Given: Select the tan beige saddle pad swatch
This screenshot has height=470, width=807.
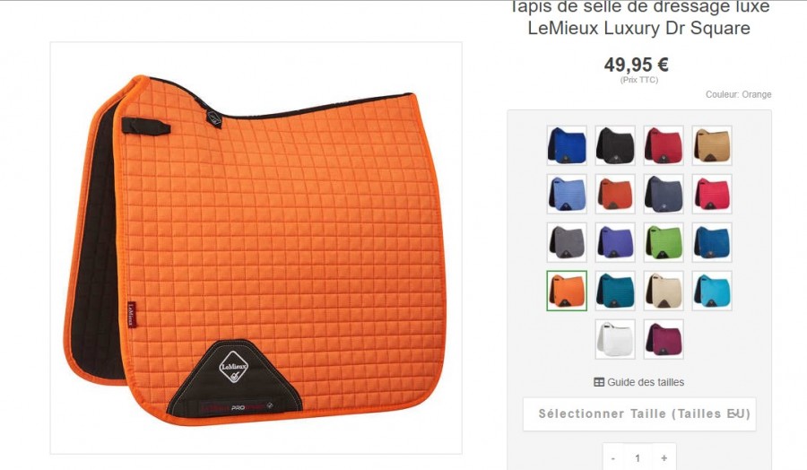Looking at the screenshot, I should (712, 145).
